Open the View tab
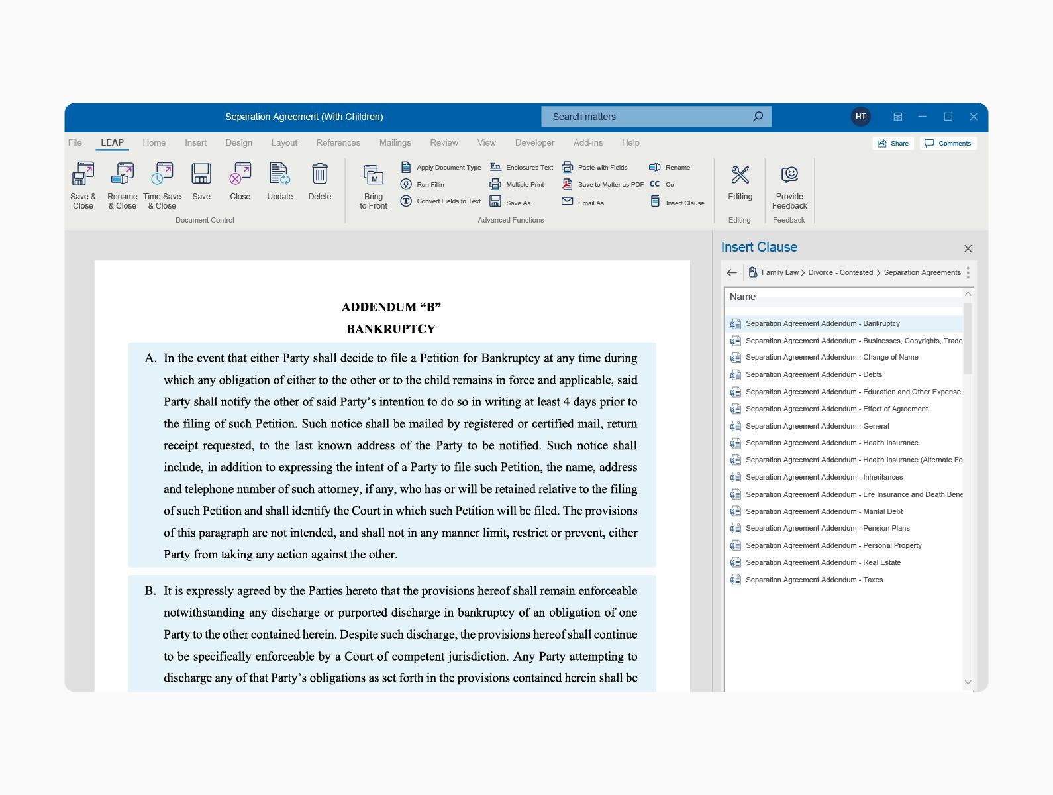Viewport: 1053px width, 795px height. [x=487, y=142]
